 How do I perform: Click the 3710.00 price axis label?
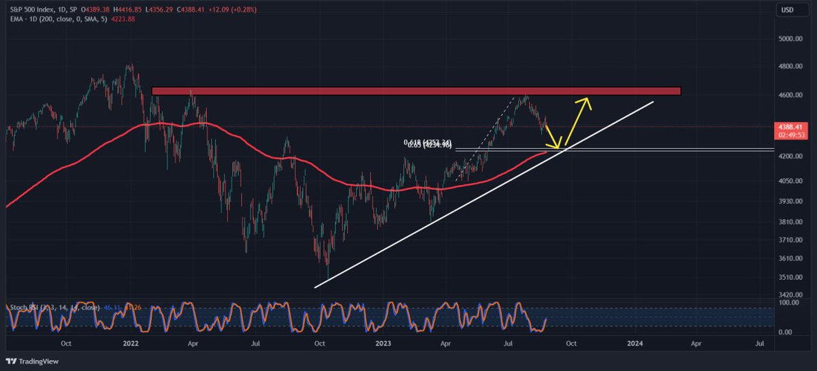(792, 240)
